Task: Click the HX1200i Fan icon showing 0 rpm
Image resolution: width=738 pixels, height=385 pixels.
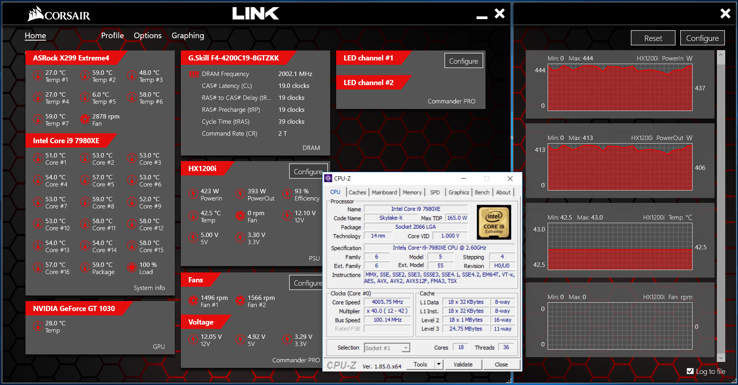Action: coord(240,216)
